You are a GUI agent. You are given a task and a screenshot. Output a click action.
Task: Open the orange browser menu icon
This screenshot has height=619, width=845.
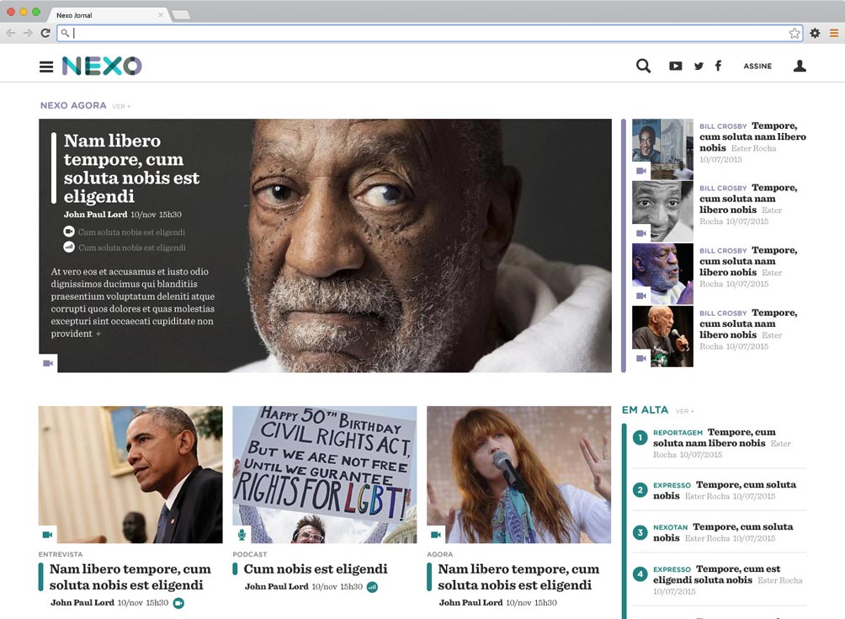(834, 33)
